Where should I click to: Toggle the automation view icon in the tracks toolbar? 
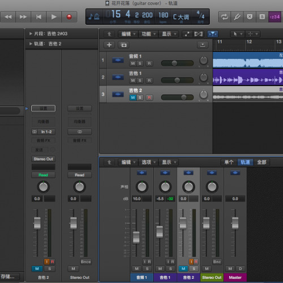(187, 34)
